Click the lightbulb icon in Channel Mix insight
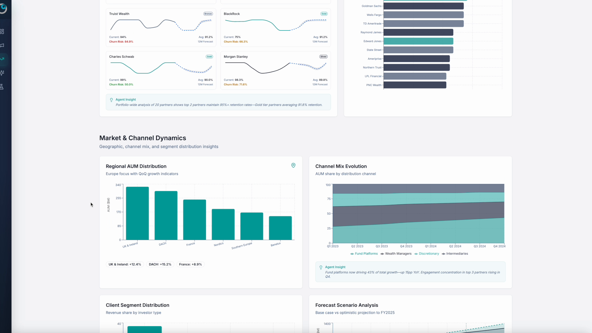Screen dimensions: 592x333 (321, 267)
